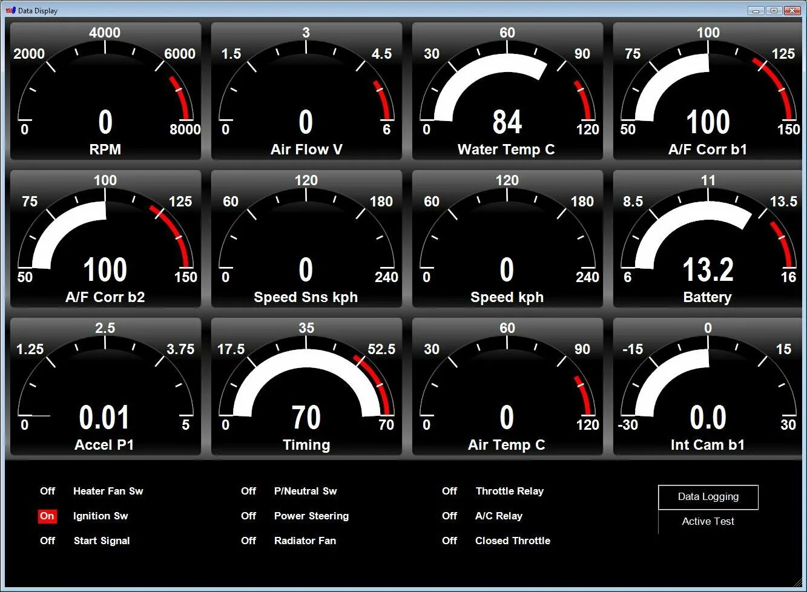Open the Data Logging button

[x=708, y=497]
